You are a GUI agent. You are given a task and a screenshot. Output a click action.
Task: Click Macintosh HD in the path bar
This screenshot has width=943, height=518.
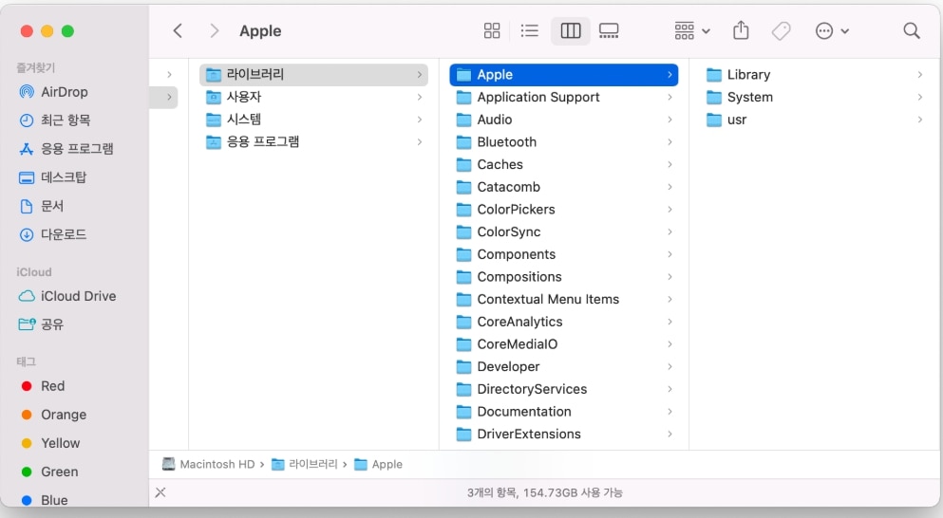click(209, 465)
